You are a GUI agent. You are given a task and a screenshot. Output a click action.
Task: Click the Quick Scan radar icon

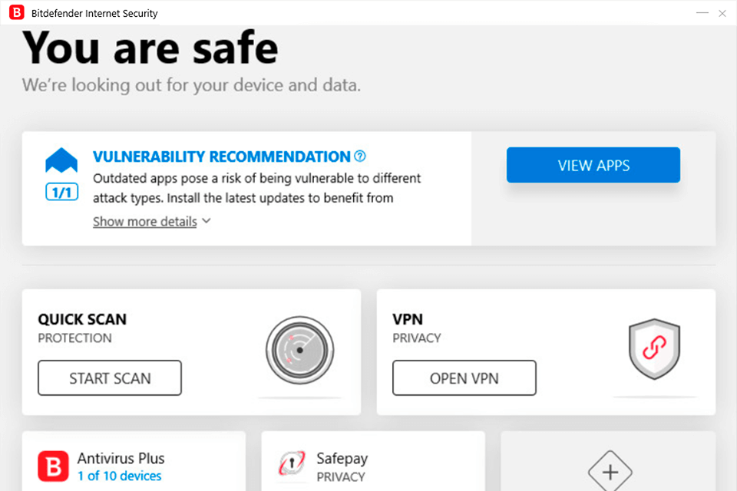[299, 349]
